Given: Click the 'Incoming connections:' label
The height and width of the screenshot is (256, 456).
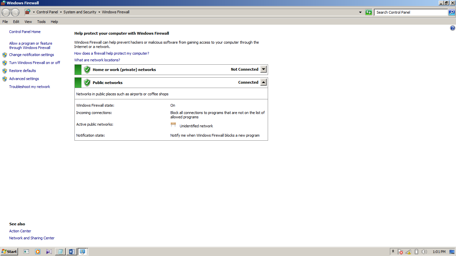Looking at the screenshot, I should (x=94, y=113).
